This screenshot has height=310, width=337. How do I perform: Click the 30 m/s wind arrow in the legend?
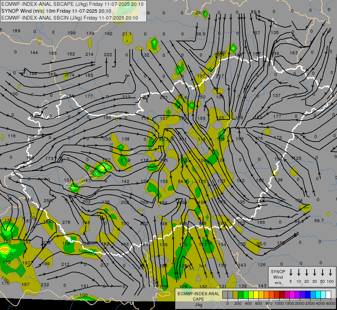(x=315, y=272)
